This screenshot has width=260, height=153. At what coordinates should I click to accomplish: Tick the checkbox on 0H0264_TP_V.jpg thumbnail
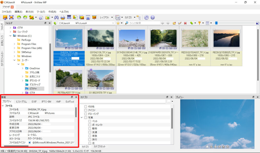coord(57,29)
